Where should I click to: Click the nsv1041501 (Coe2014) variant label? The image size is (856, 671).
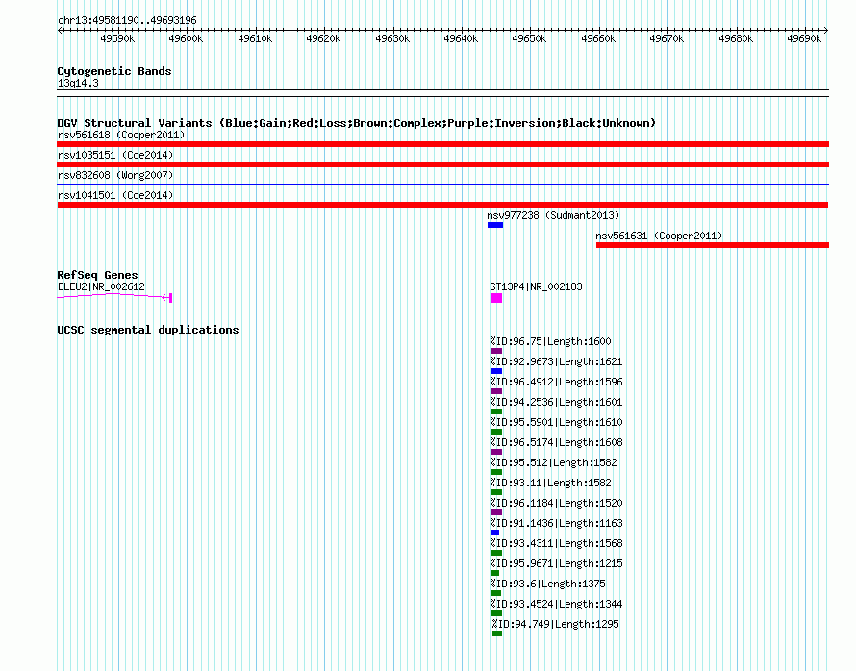[x=115, y=195]
